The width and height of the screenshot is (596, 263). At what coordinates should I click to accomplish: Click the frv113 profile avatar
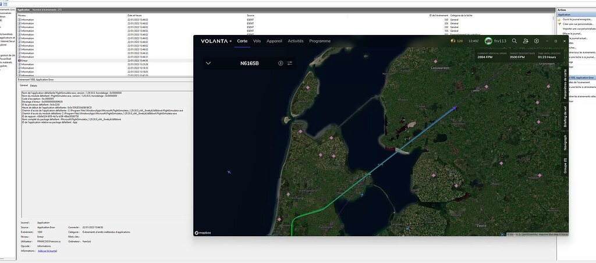(x=488, y=41)
